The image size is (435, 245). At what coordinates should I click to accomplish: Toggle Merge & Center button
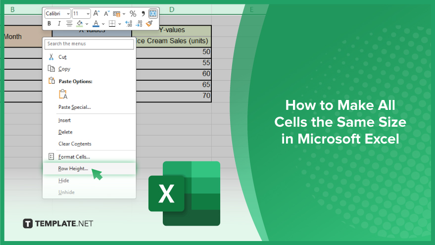153,13
